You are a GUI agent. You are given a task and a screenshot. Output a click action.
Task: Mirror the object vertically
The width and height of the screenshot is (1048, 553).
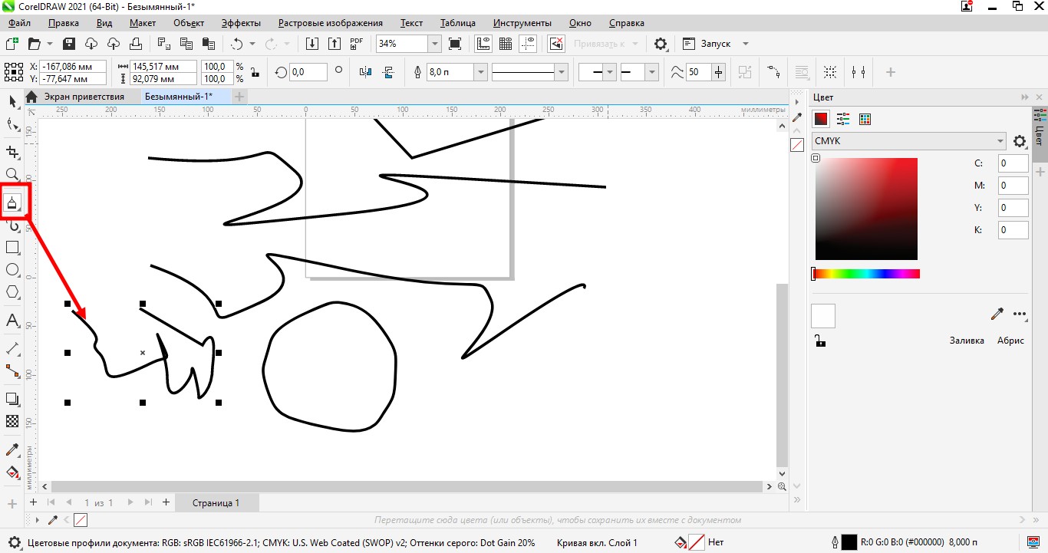coord(388,72)
